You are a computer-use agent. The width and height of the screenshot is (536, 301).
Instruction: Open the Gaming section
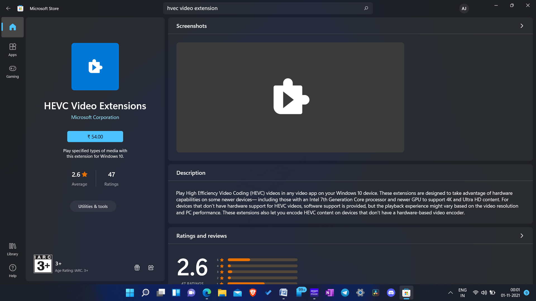click(12, 72)
